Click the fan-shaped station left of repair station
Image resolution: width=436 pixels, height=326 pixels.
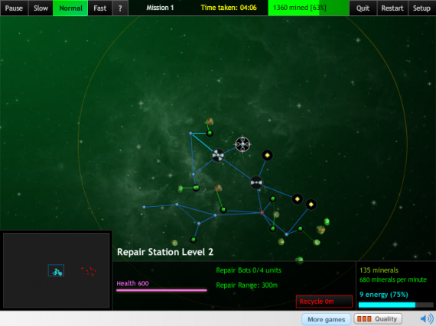[218, 155]
